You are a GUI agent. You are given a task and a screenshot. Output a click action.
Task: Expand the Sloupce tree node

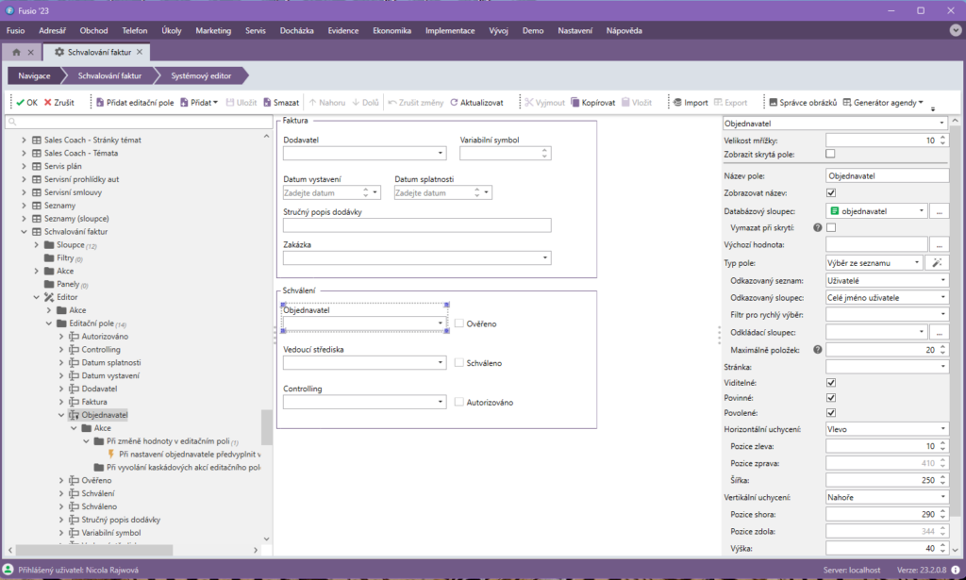pyautogui.click(x=36, y=244)
